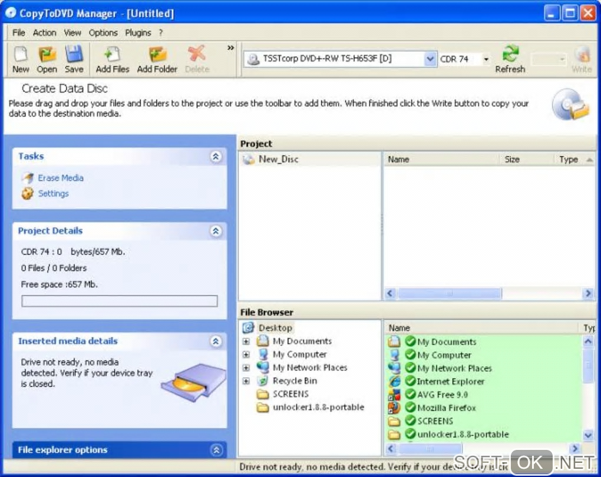Image resolution: width=601 pixels, height=477 pixels.
Task: Open the CDR 74 media type dropdown
Action: coord(486,59)
